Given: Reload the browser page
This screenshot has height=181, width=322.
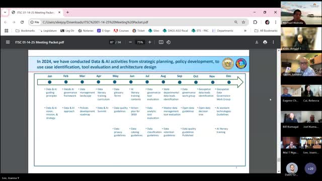Looking at the screenshot, I should tap(22, 22).
